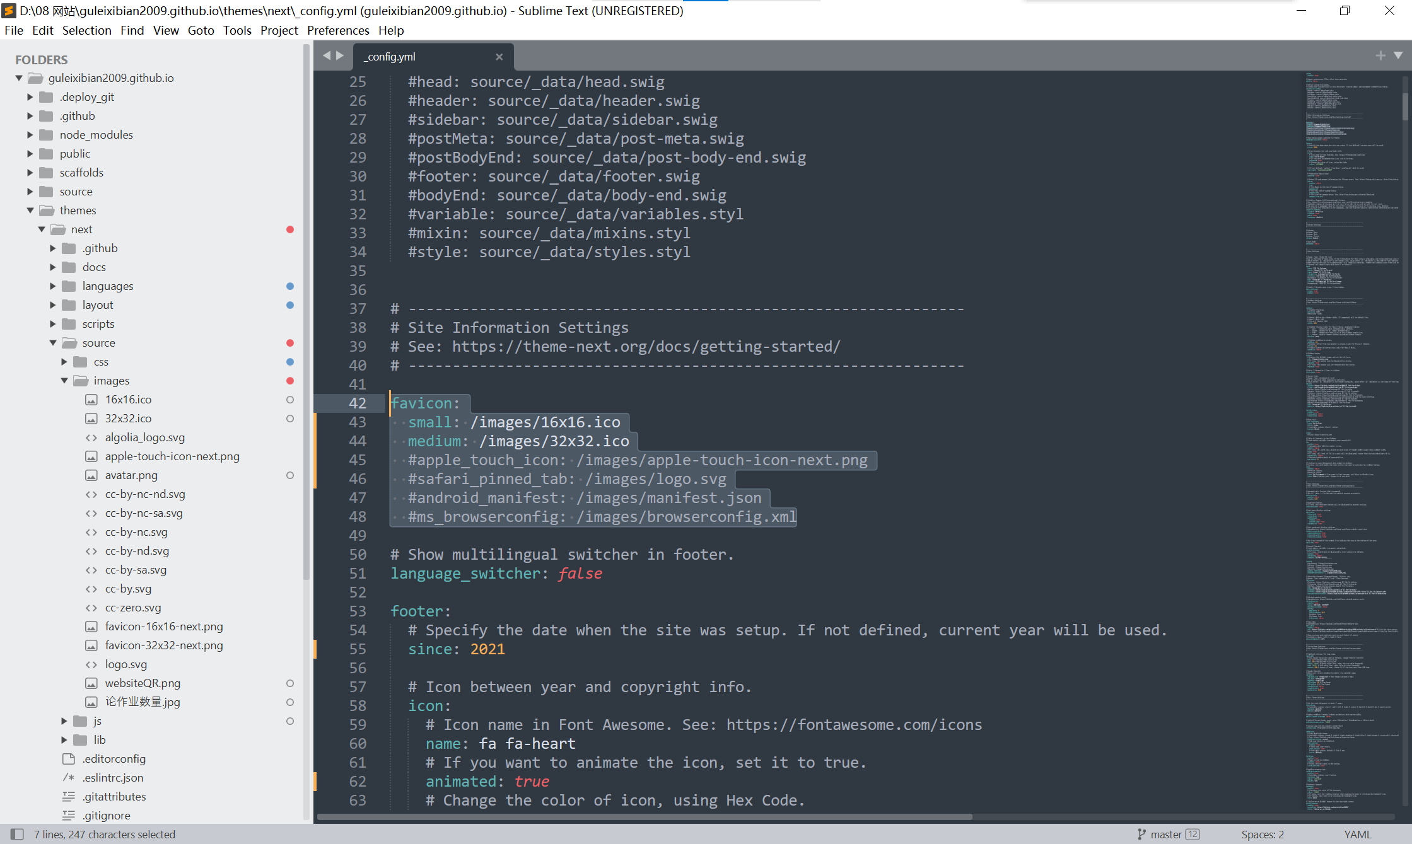Screen dimensions: 1412x844
Task: Open the avatar.png image file
Action: (131, 475)
